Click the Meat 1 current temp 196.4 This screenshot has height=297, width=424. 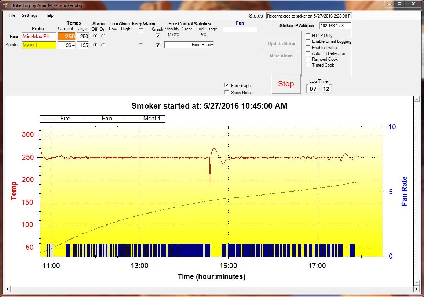(67, 45)
